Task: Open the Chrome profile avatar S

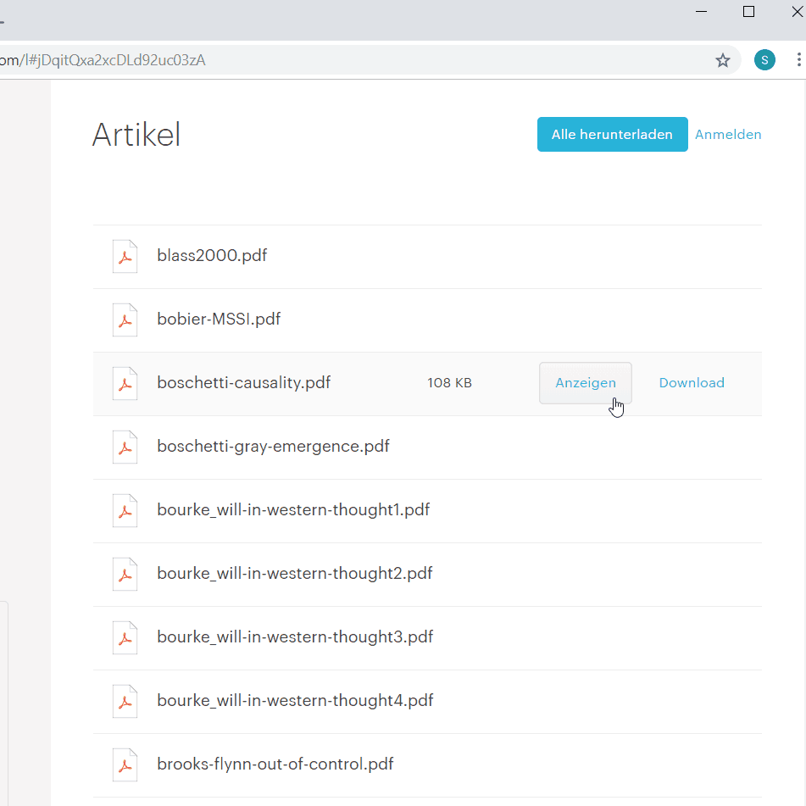Action: pyautogui.click(x=764, y=60)
